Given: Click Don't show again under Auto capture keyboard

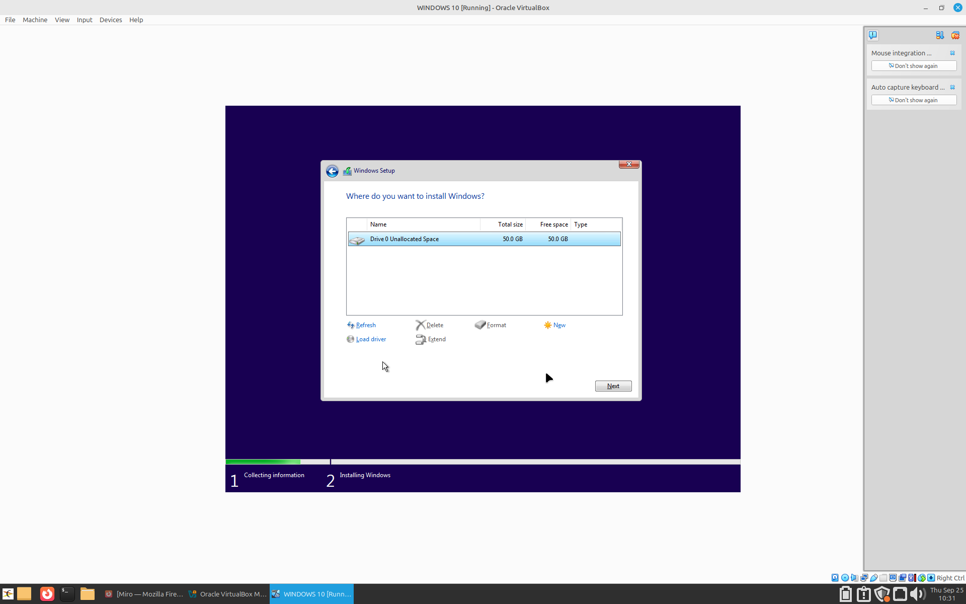Looking at the screenshot, I should point(914,100).
